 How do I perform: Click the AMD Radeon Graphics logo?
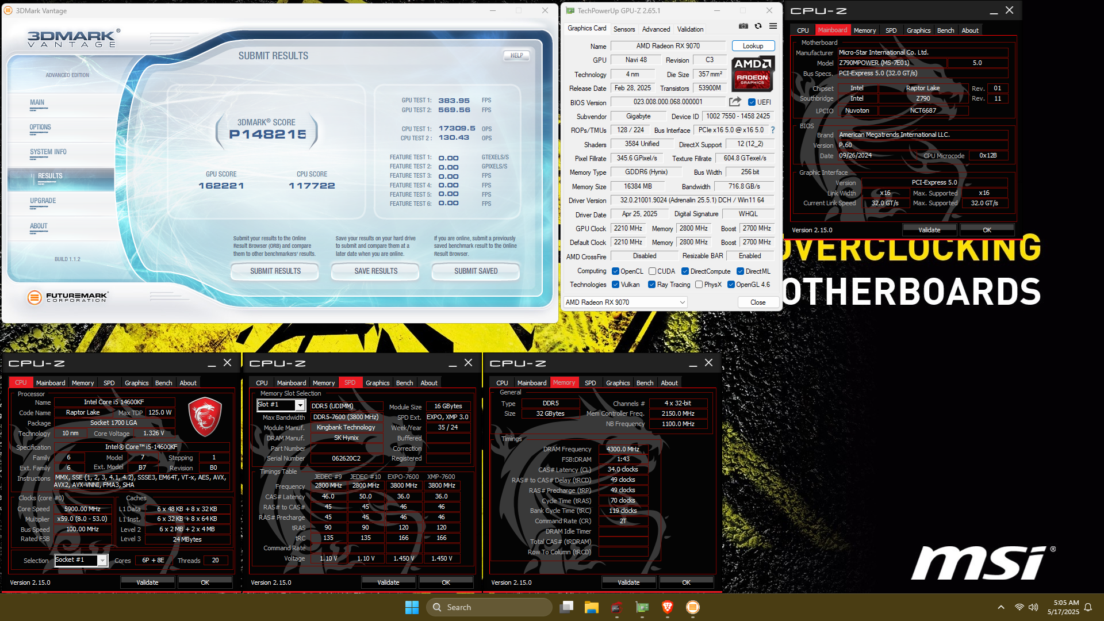tap(753, 74)
